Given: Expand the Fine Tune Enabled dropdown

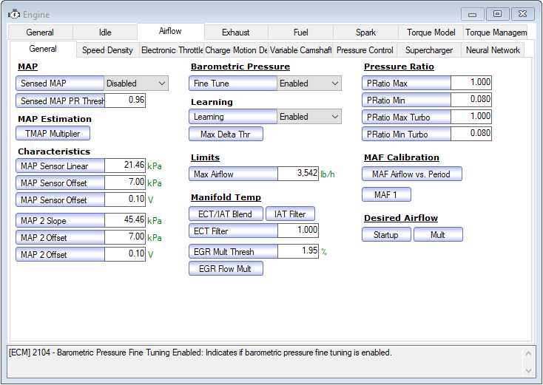Looking at the screenshot, I should 309,84.
